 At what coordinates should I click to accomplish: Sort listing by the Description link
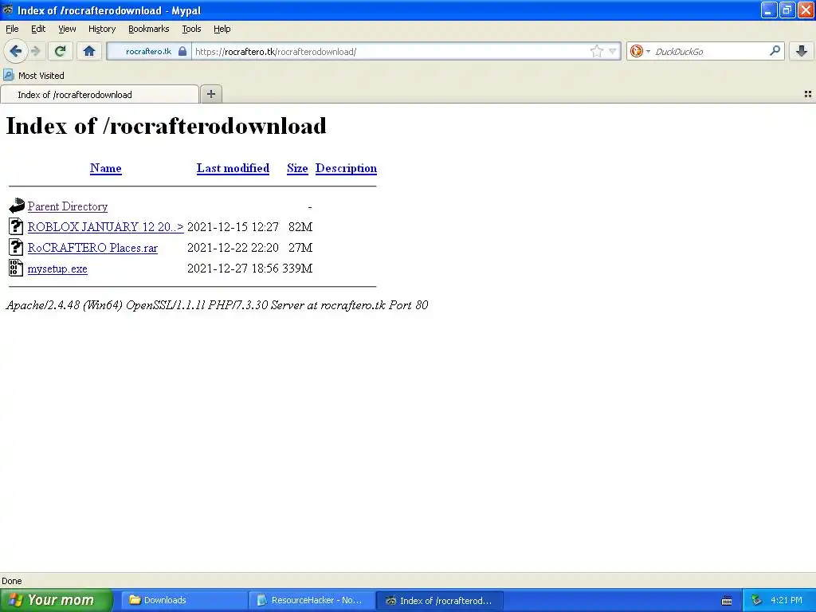[x=346, y=168]
